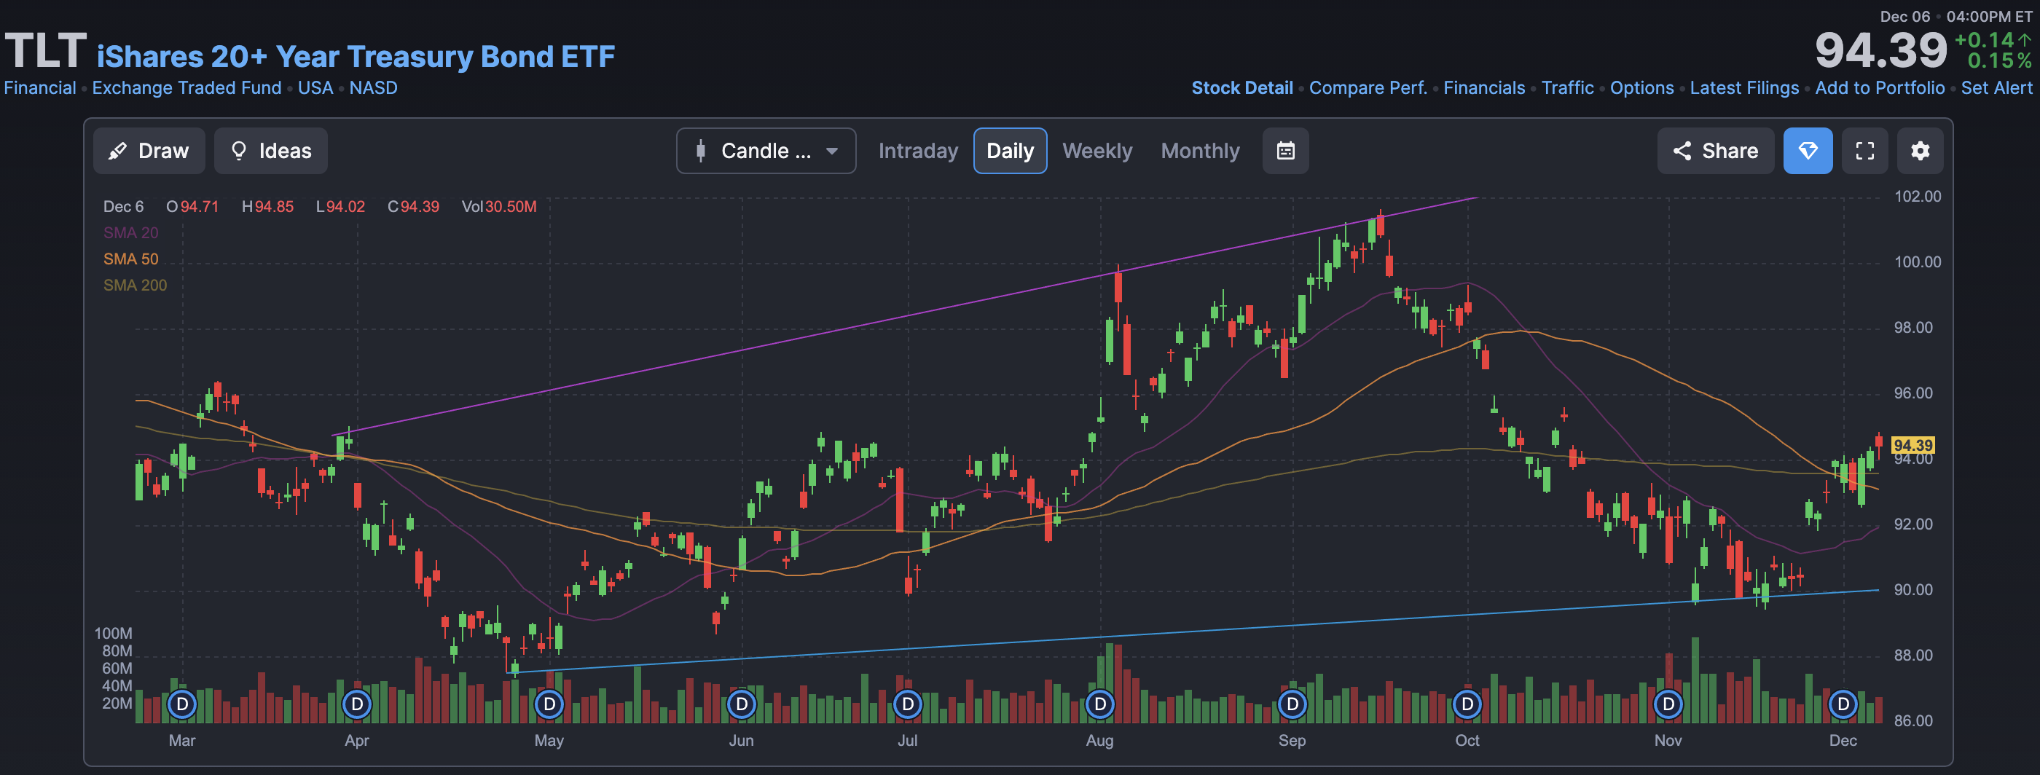Open iShares 20+ Year Treasury Bond ETF title

coord(356,56)
